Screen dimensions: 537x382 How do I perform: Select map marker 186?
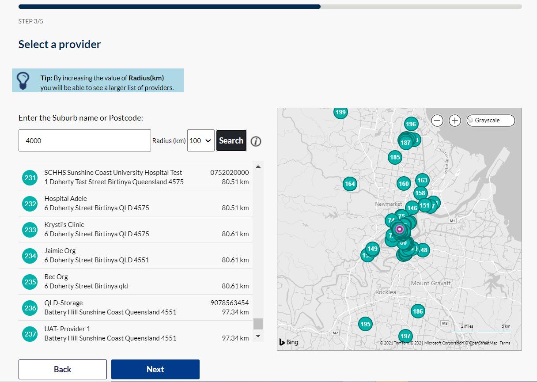(418, 311)
